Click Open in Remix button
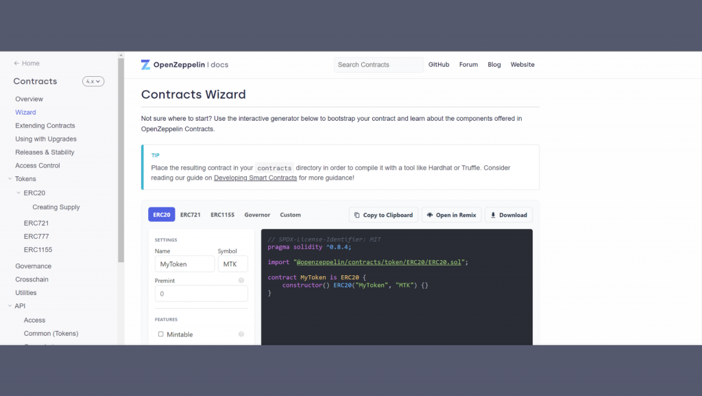 click(451, 215)
